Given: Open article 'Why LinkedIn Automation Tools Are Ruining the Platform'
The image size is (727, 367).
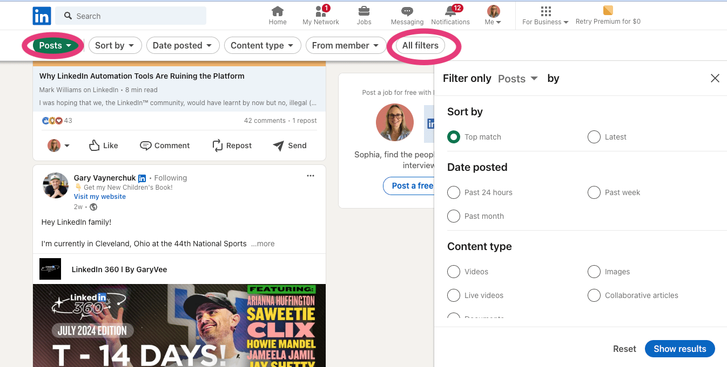Looking at the screenshot, I should 142,76.
